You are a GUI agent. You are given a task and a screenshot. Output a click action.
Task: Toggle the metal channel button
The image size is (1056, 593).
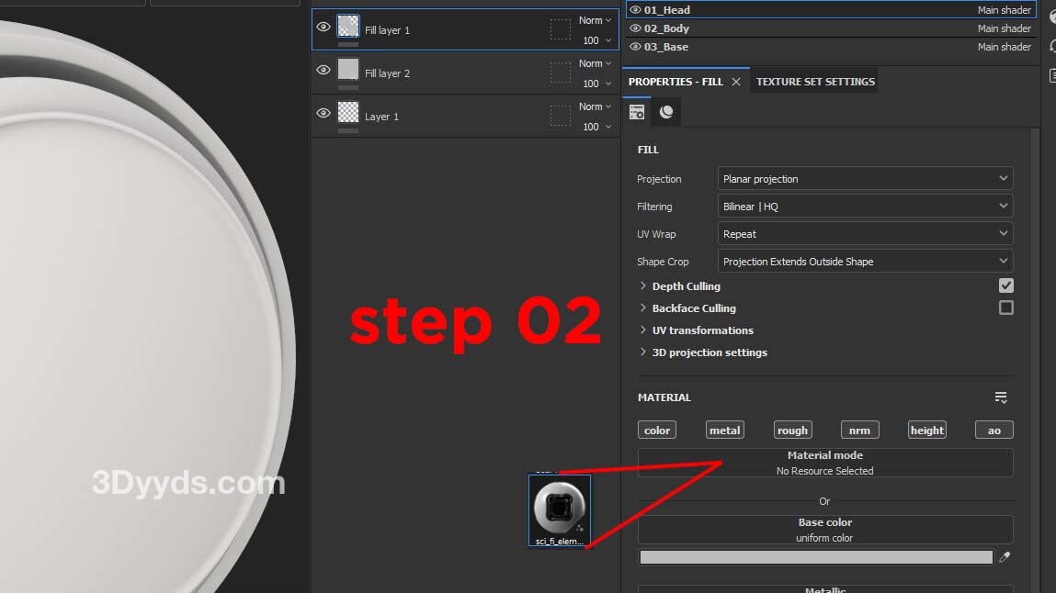pyautogui.click(x=724, y=430)
